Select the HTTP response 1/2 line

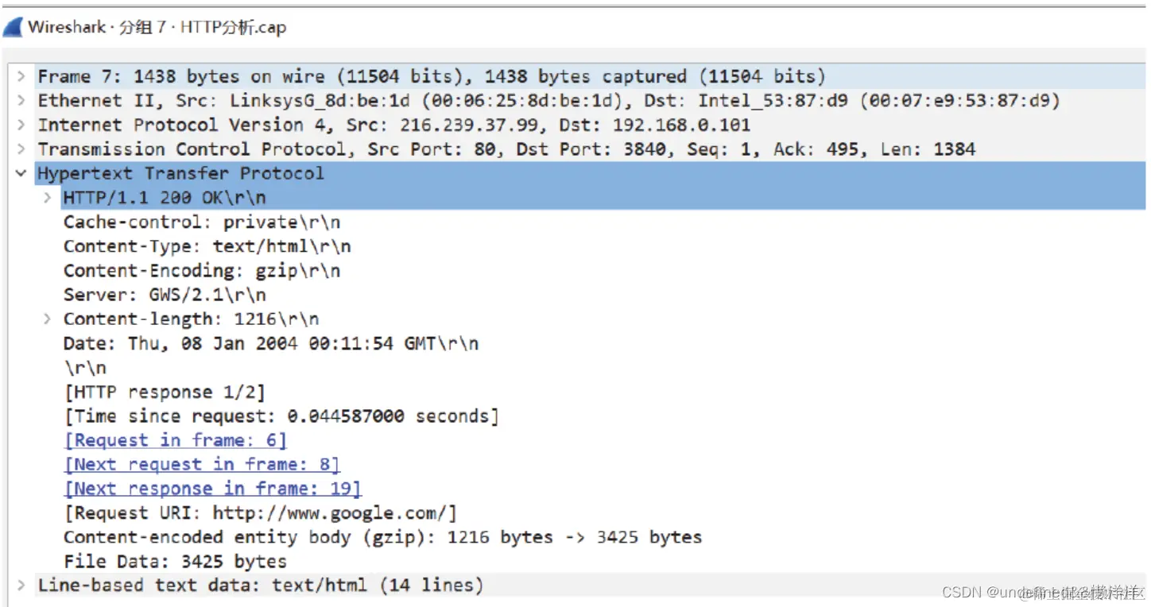tap(165, 392)
